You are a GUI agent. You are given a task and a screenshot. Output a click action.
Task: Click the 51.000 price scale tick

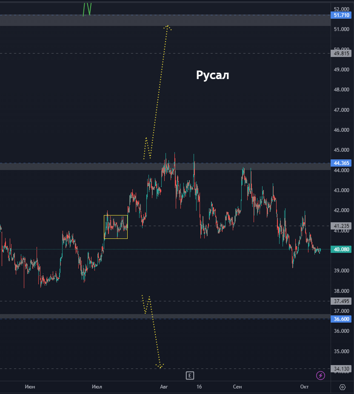pos(341,29)
